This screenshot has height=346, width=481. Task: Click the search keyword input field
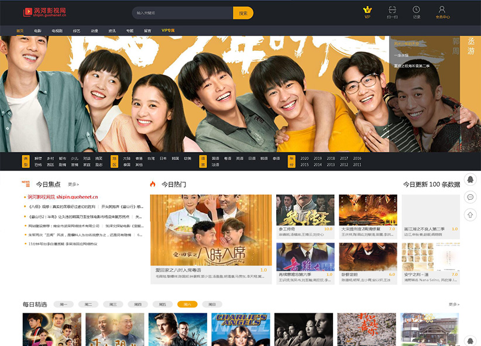(181, 13)
